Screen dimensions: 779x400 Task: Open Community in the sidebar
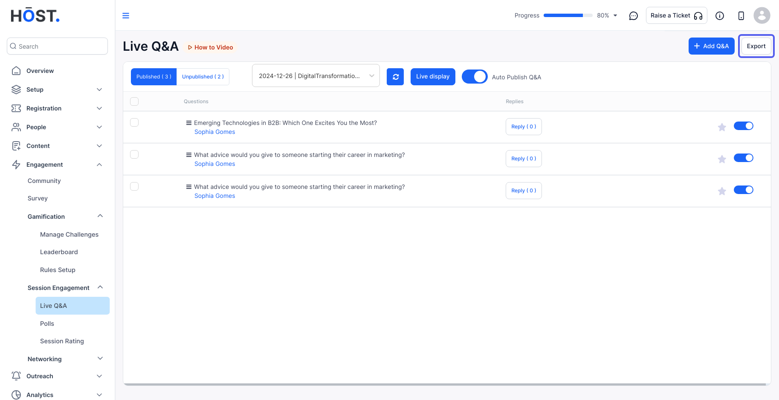click(x=44, y=181)
